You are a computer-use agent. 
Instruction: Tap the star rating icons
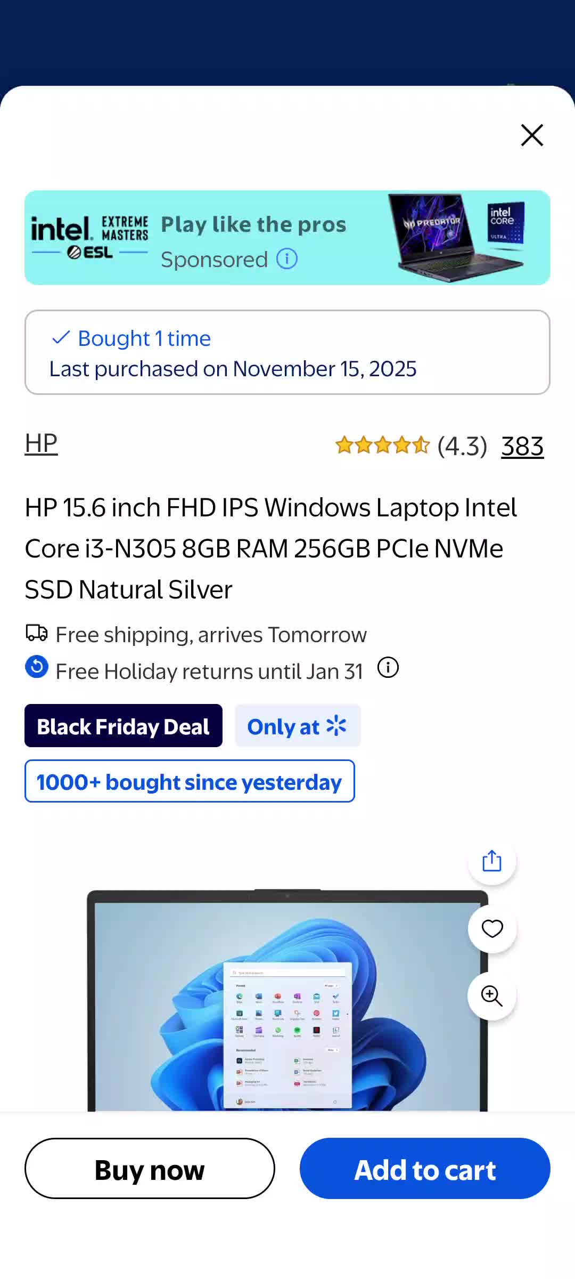[382, 445]
